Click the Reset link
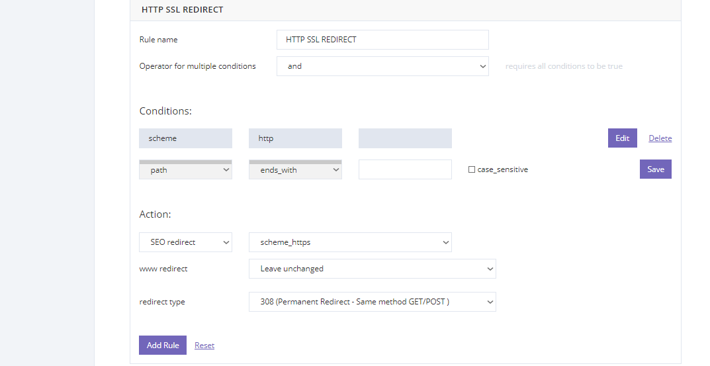Screen dimensions: 710x366 click(x=204, y=345)
